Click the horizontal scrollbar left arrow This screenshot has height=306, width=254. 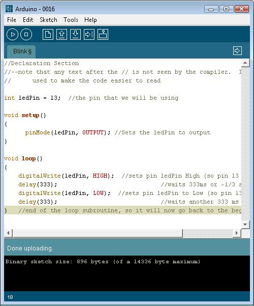click(x=8, y=233)
